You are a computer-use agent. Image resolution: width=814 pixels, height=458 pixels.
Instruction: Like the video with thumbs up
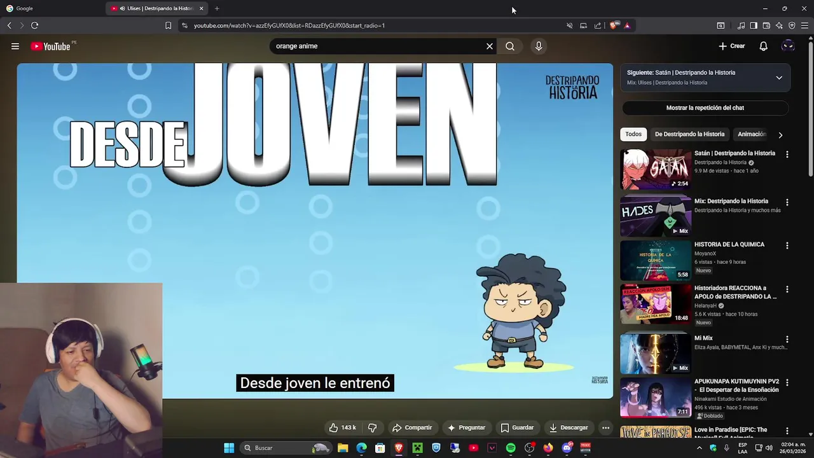click(x=342, y=427)
